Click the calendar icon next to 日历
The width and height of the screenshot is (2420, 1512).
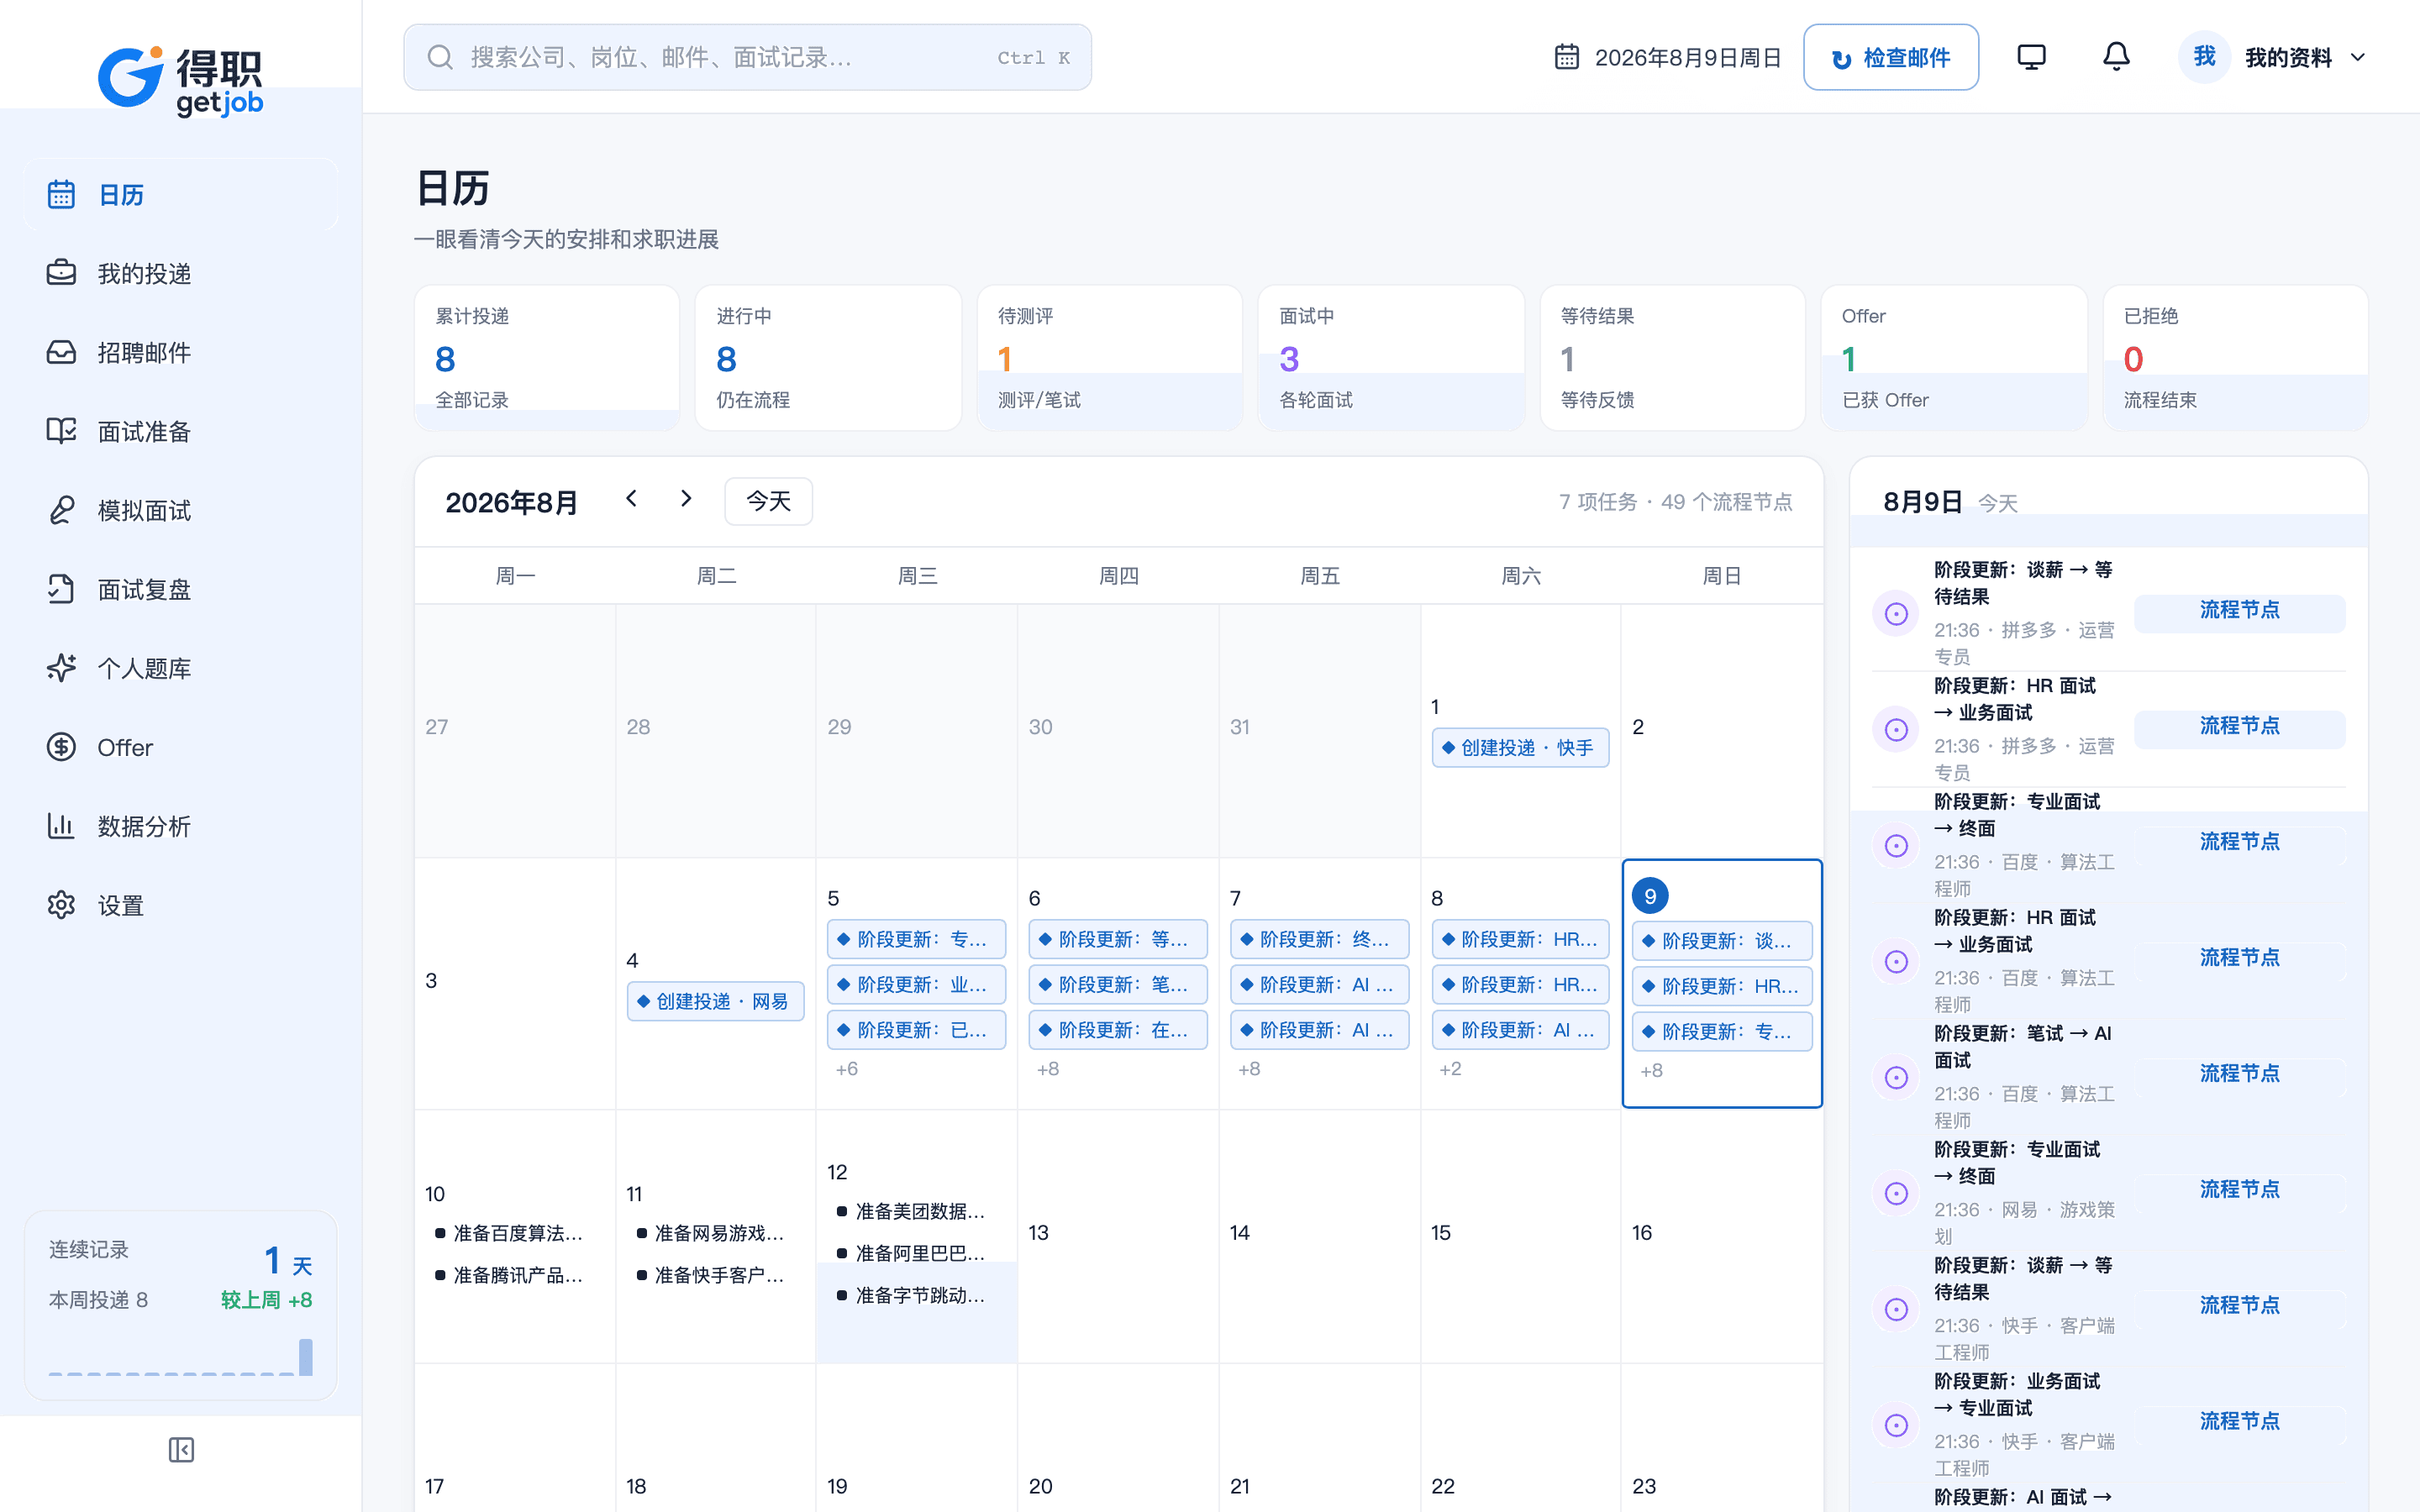[x=61, y=194]
